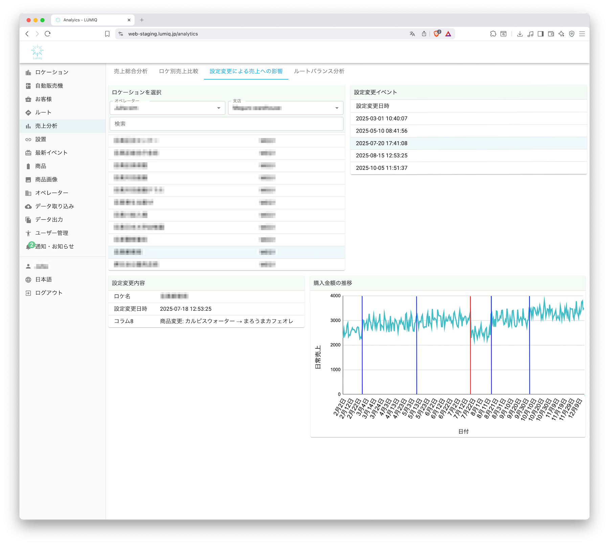Viewport: 609px width, 545px height.
Task: Click the ルート route diamond icon
Action: [28, 113]
